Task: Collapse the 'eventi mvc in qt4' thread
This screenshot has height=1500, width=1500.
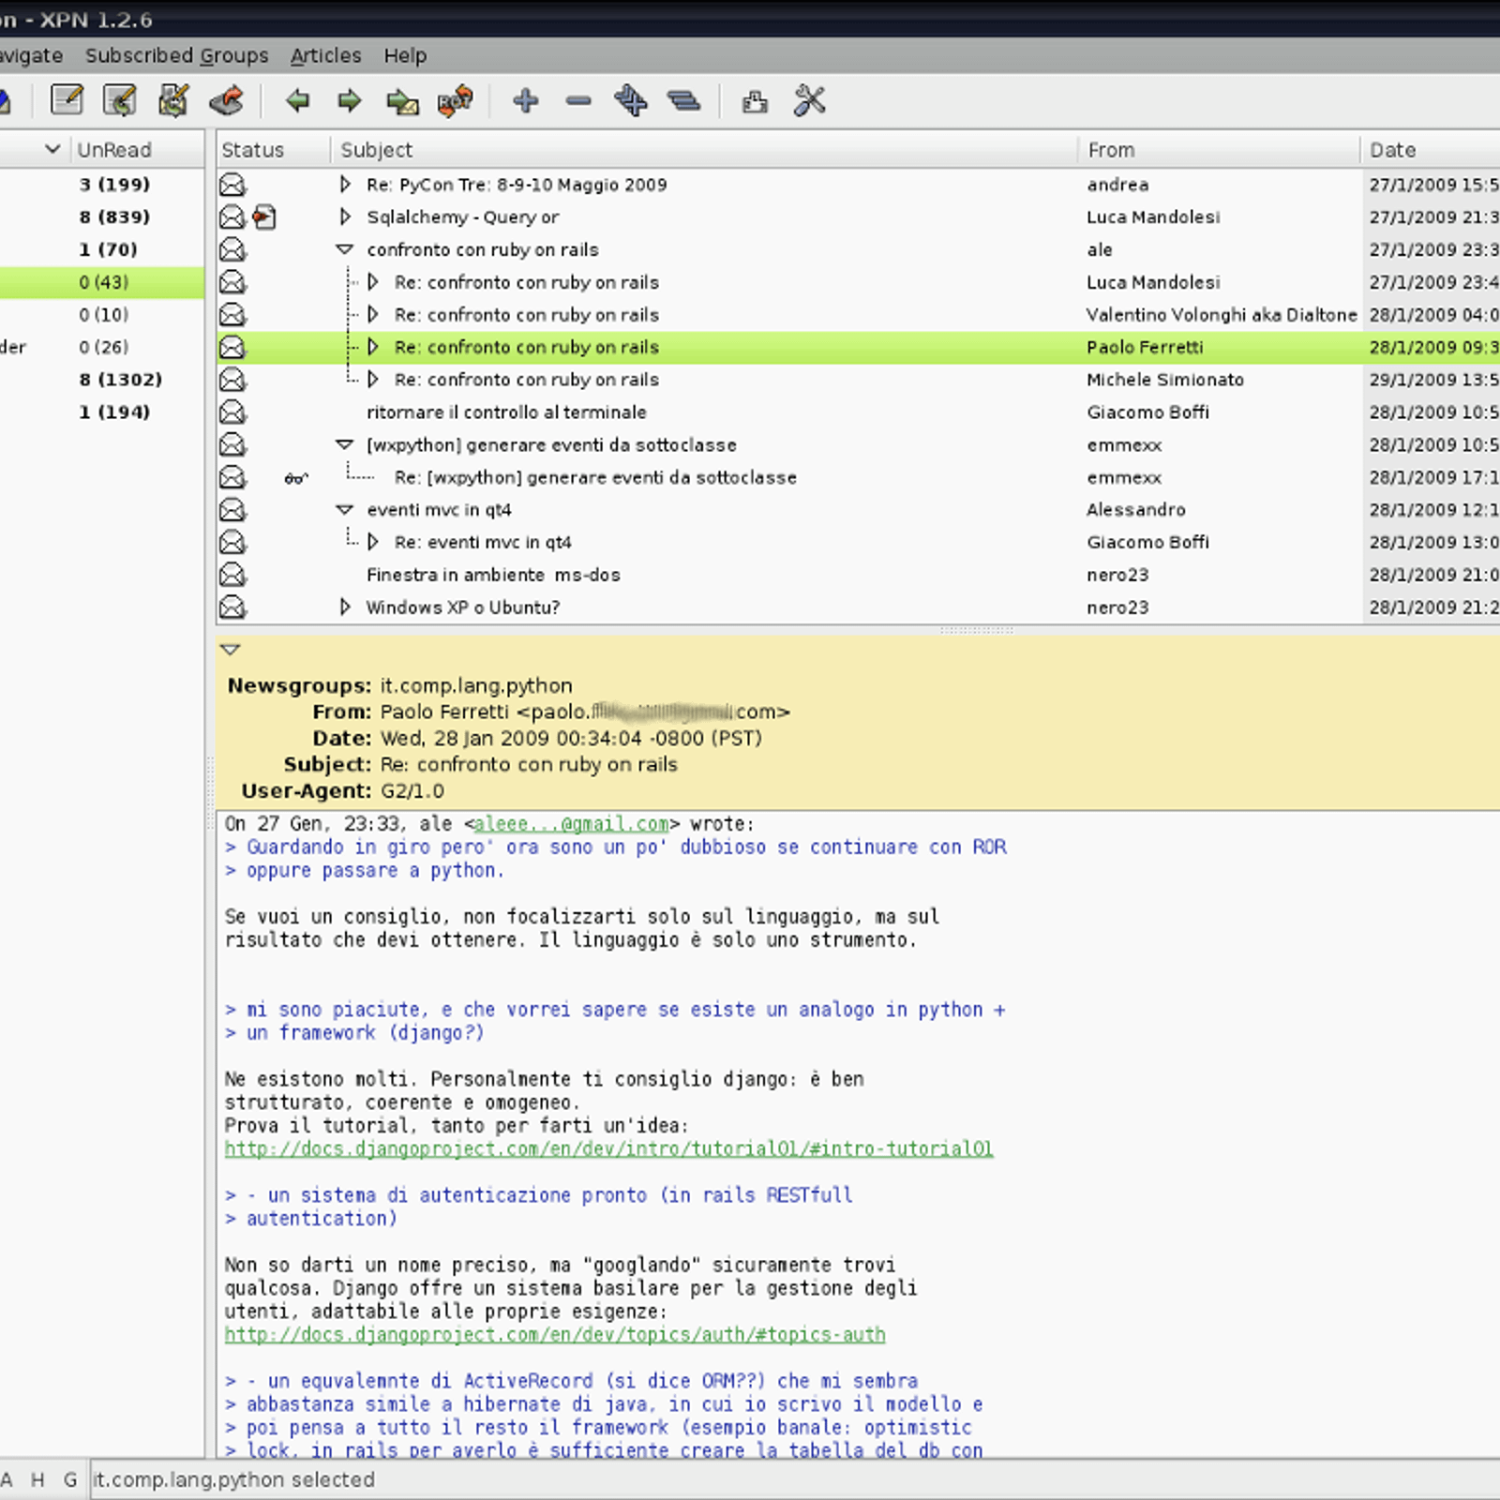Action: 345,510
